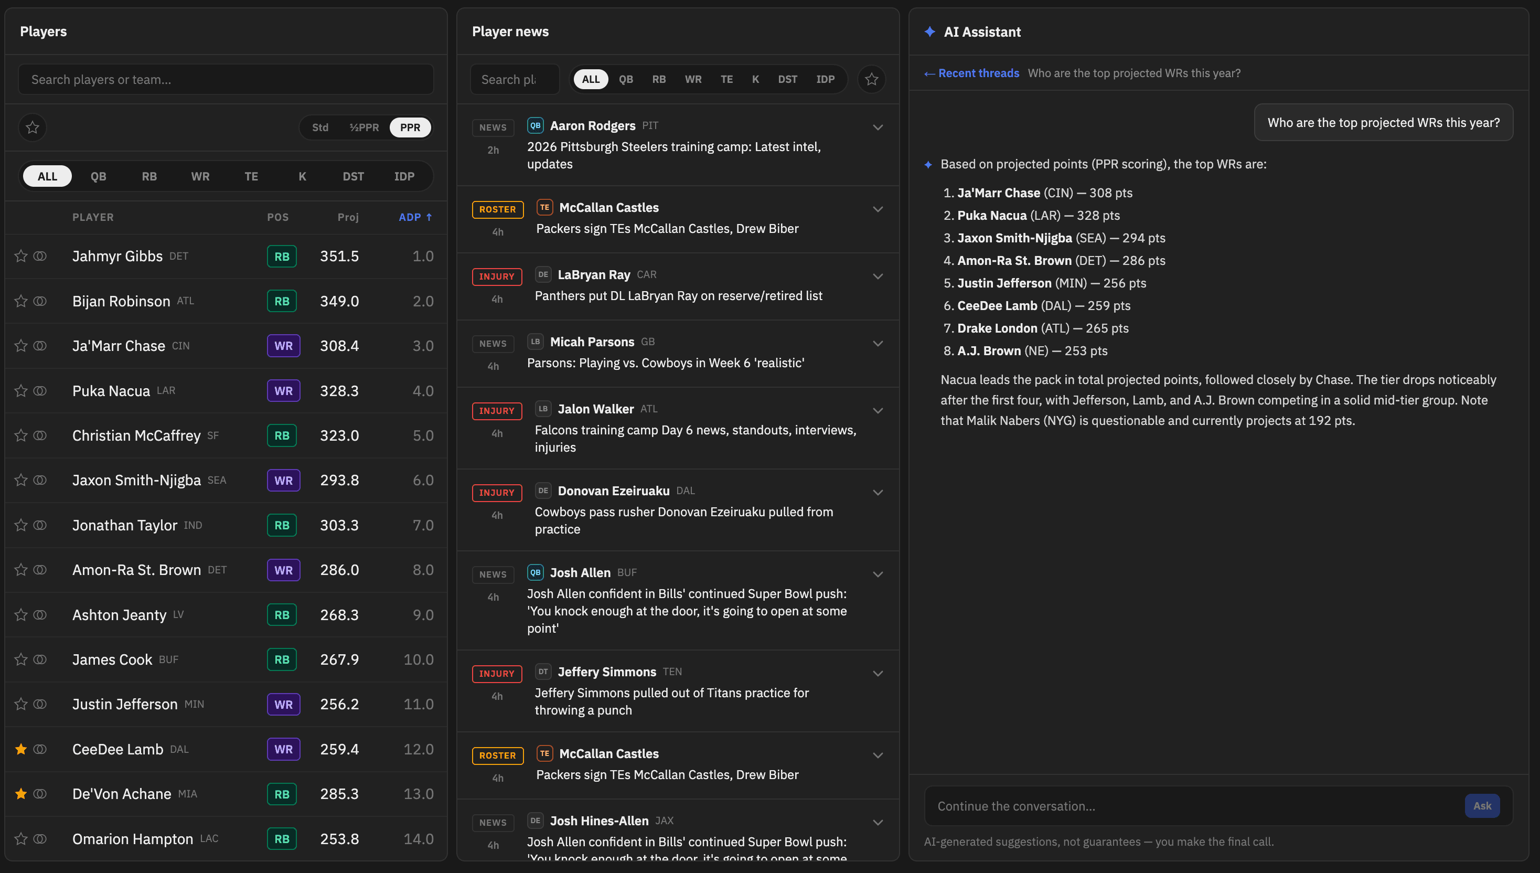Select Puka Nacua's overlapping-circles compare icon
The width and height of the screenshot is (1540, 873).
40,391
